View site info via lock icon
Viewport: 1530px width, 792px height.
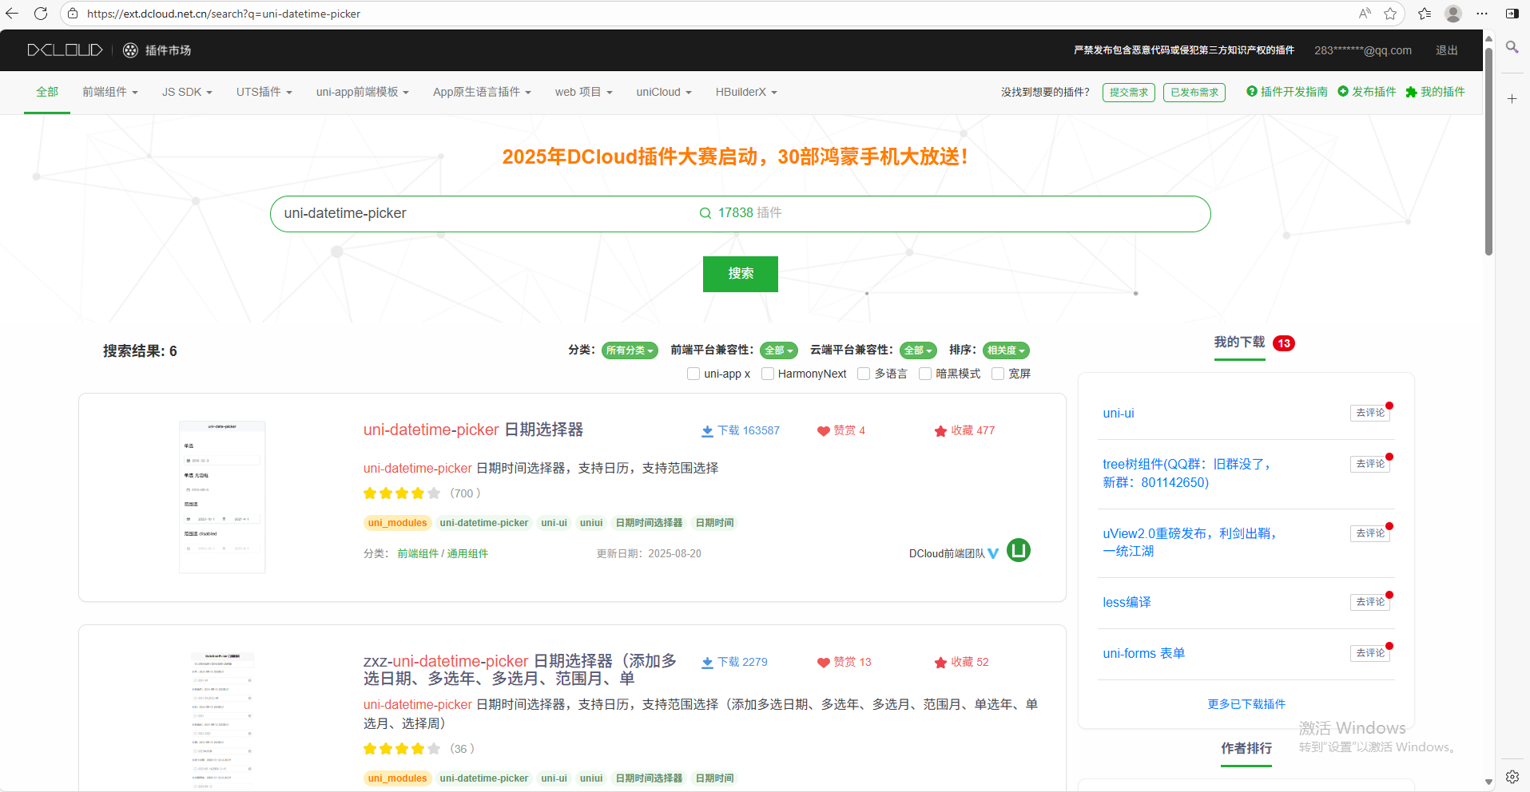[73, 14]
